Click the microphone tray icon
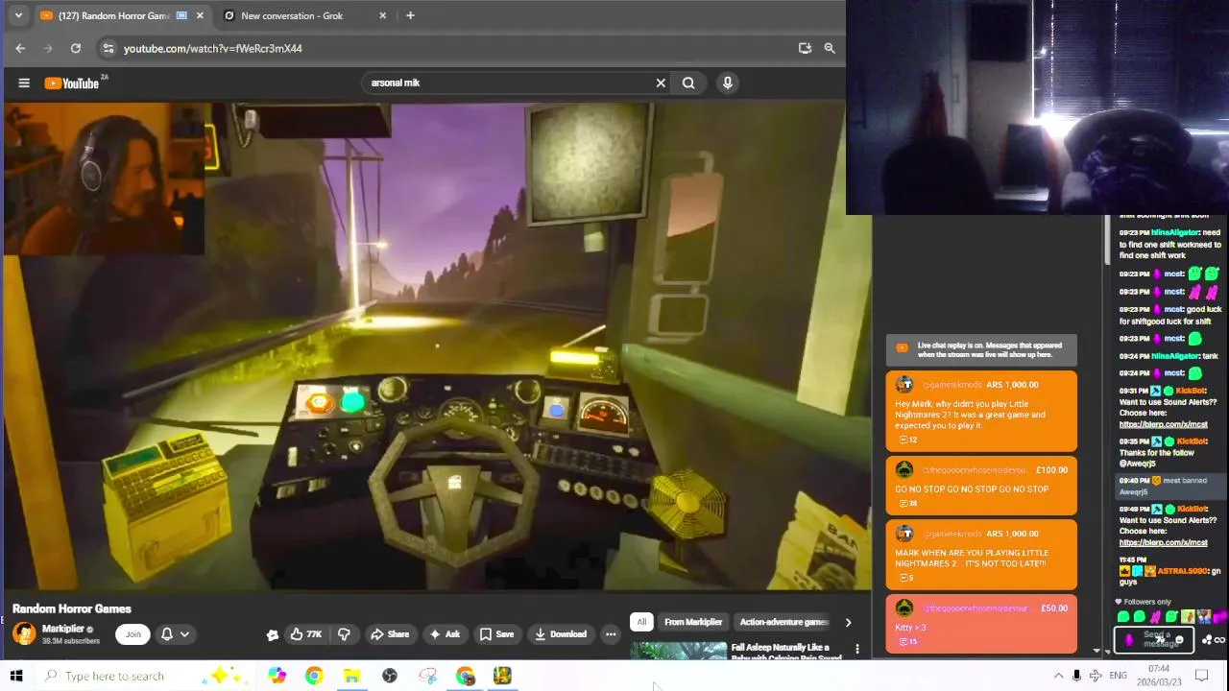The height and width of the screenshot is (691, 1229). [1076, 676]
